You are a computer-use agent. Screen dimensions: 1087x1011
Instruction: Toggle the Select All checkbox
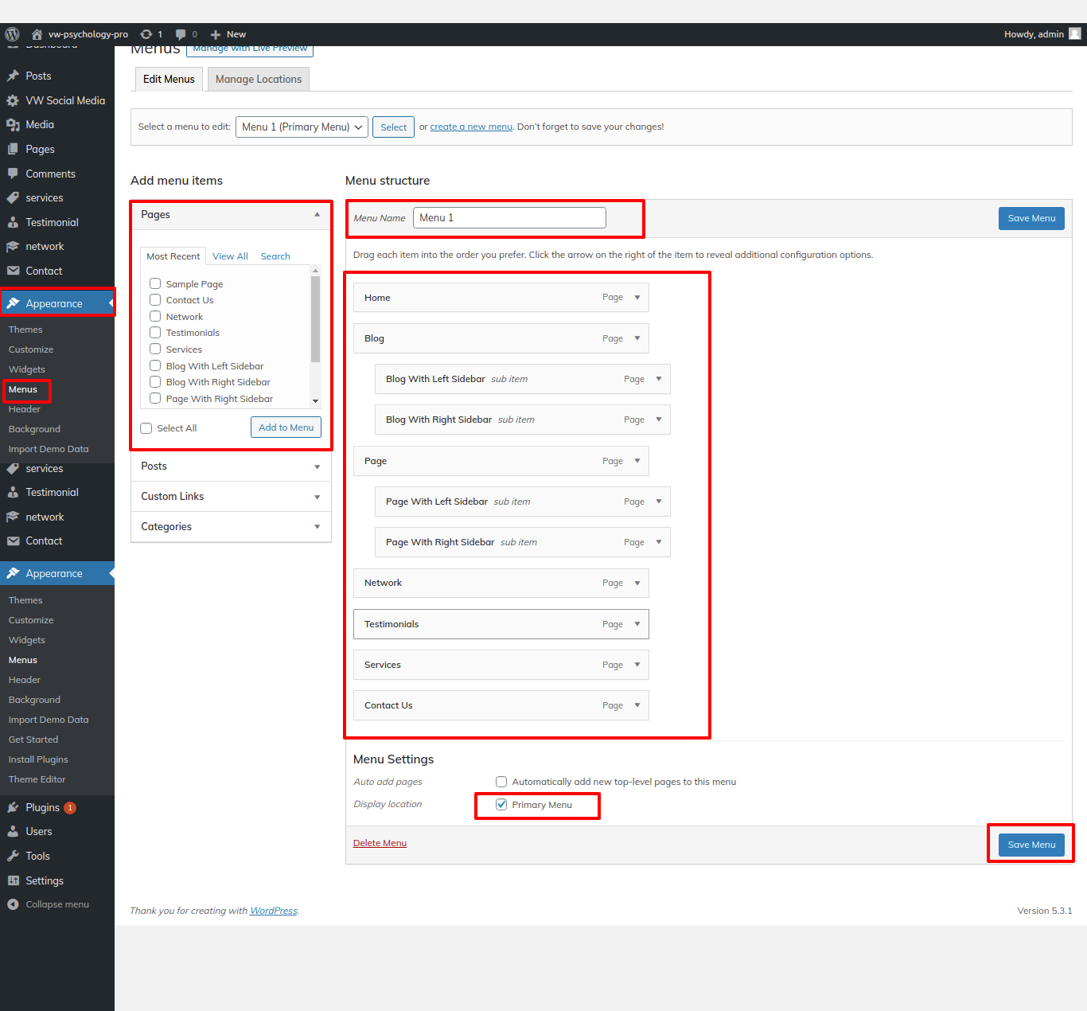point(146,428)
